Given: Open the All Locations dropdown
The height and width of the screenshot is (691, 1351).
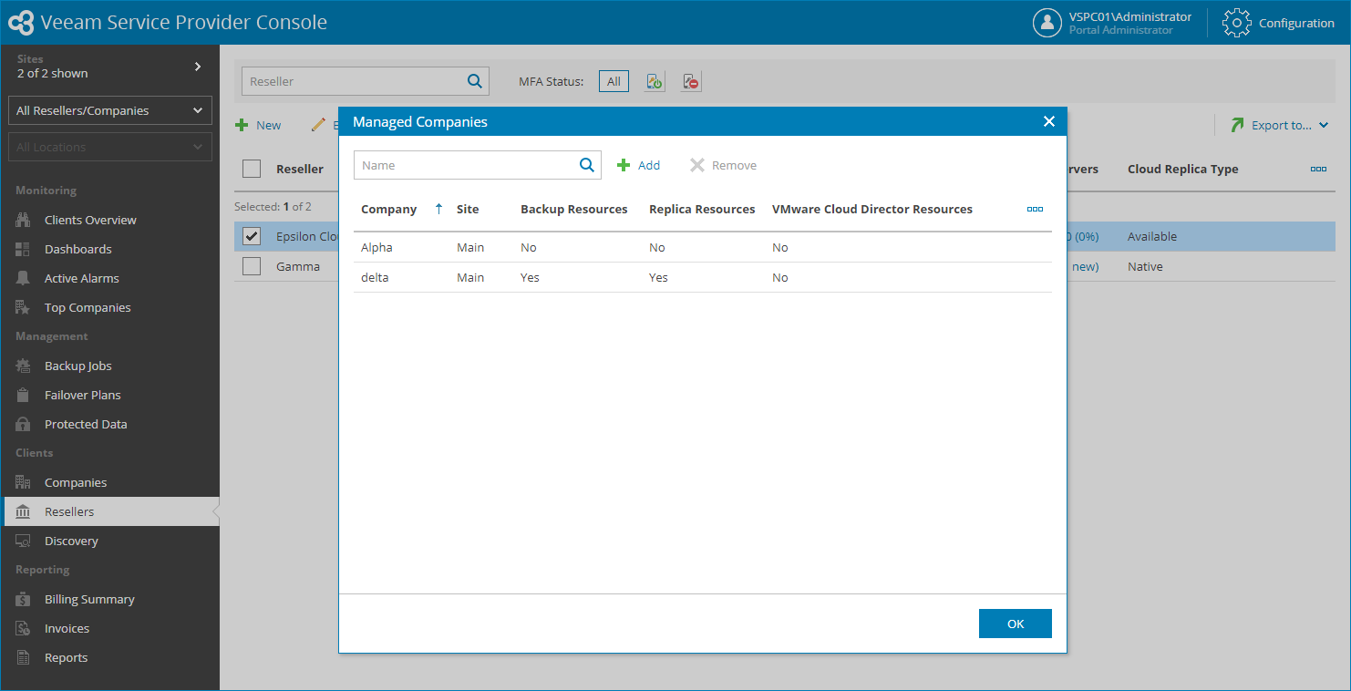Looking at the screenshot, I should [x=110, y=147].
